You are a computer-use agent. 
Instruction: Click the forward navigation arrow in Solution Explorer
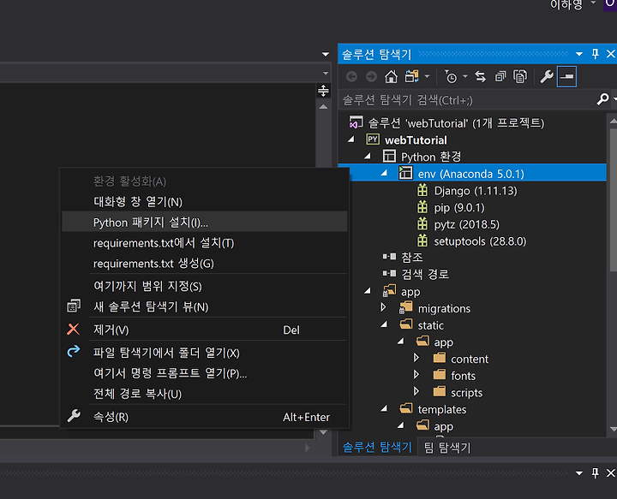[x=371, y=77]
